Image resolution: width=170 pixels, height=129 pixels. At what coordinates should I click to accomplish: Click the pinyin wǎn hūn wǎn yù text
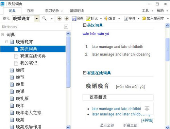(x=96, y=34)
